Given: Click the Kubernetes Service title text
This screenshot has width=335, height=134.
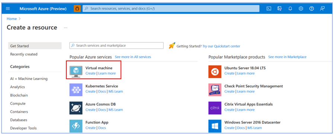Looking at the screenshot, I should pos(102,86).
